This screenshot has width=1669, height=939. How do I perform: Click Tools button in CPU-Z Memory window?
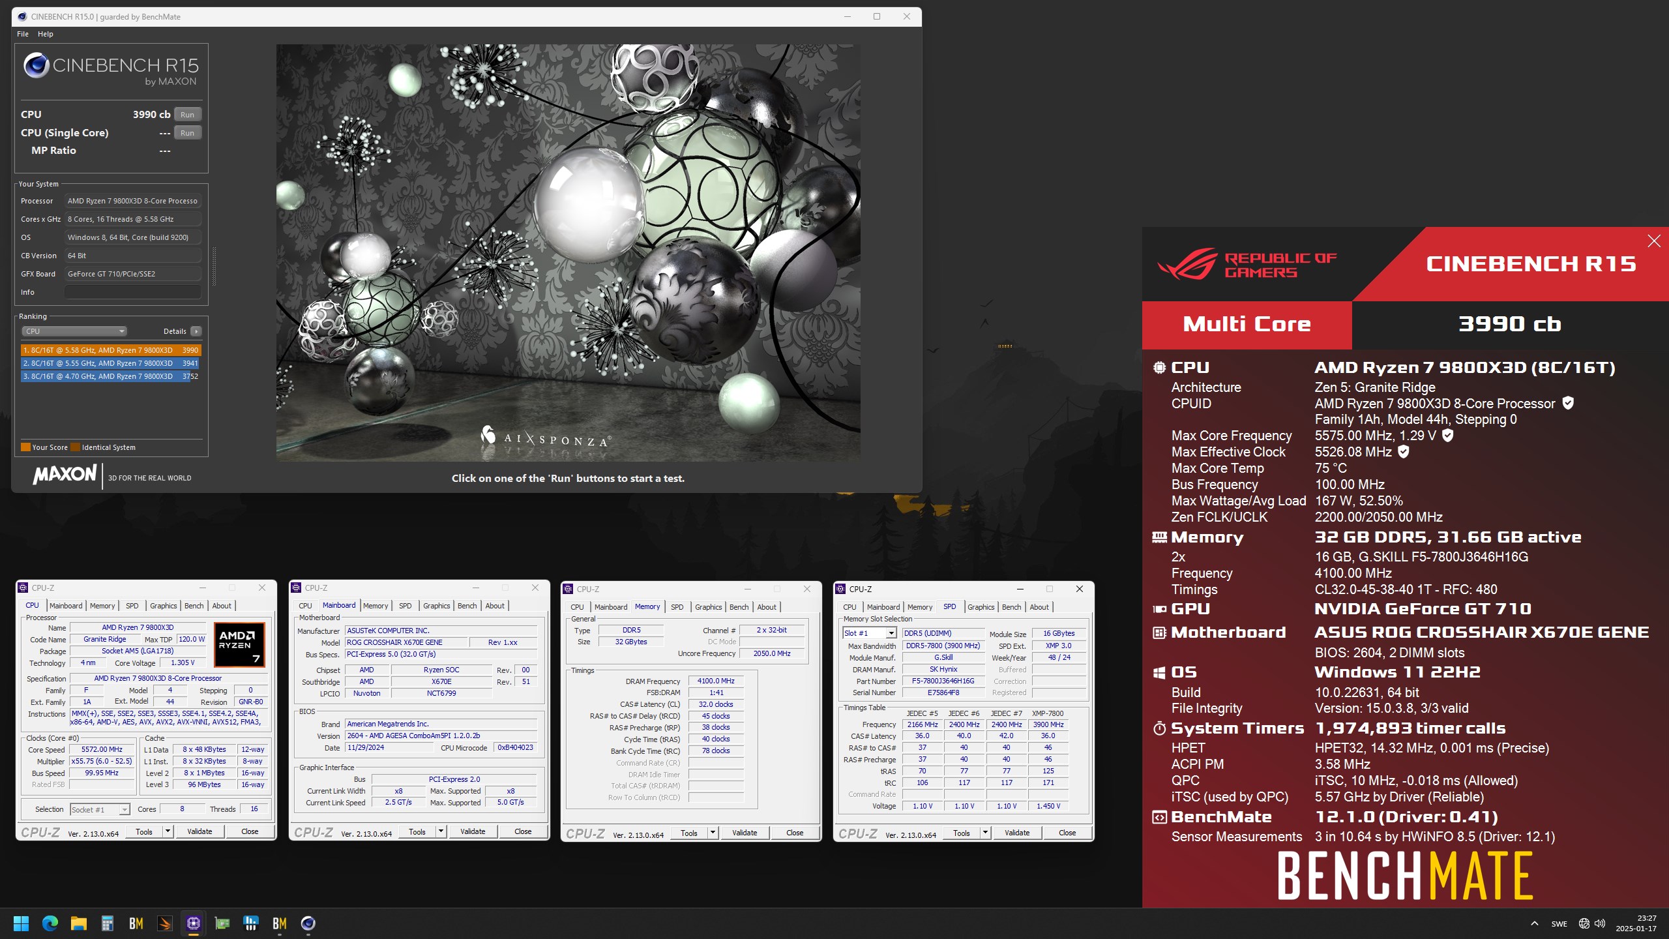[689, 833]
